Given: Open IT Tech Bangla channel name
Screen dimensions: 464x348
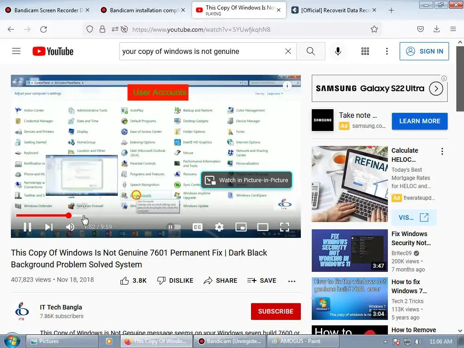Looking at the screenshot, I should [x=61, y=307].
